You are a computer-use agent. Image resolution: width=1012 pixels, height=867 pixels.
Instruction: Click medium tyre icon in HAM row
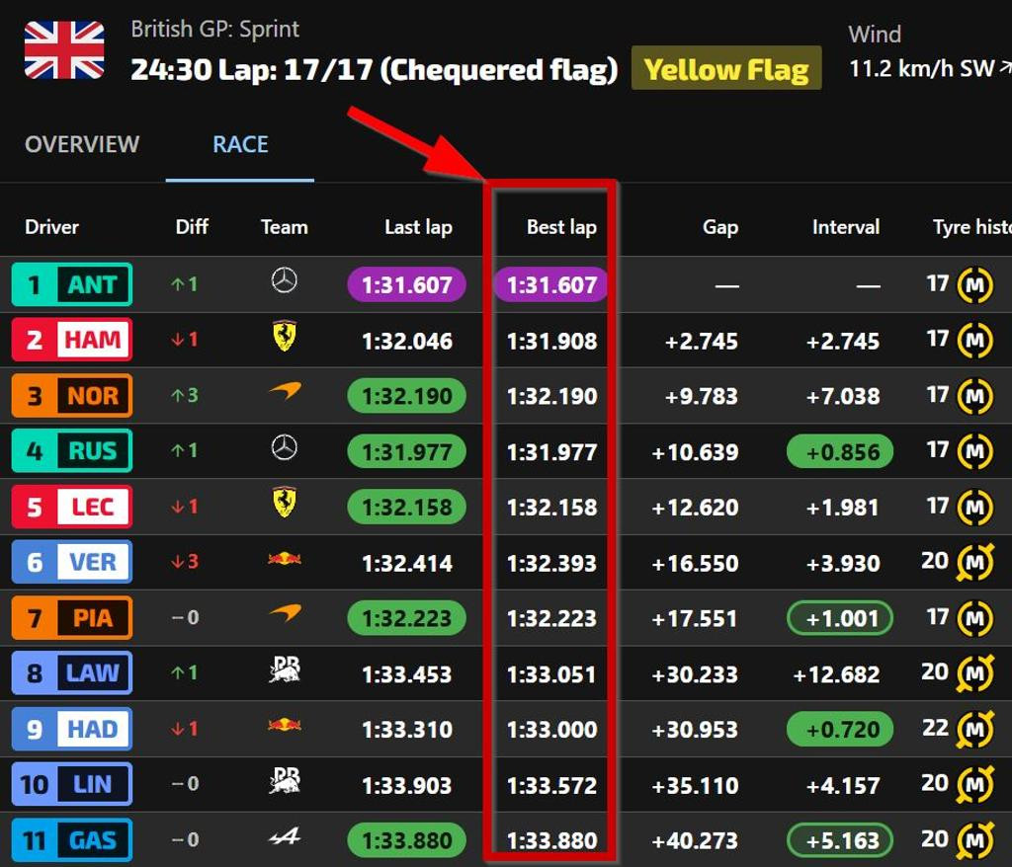974,340
